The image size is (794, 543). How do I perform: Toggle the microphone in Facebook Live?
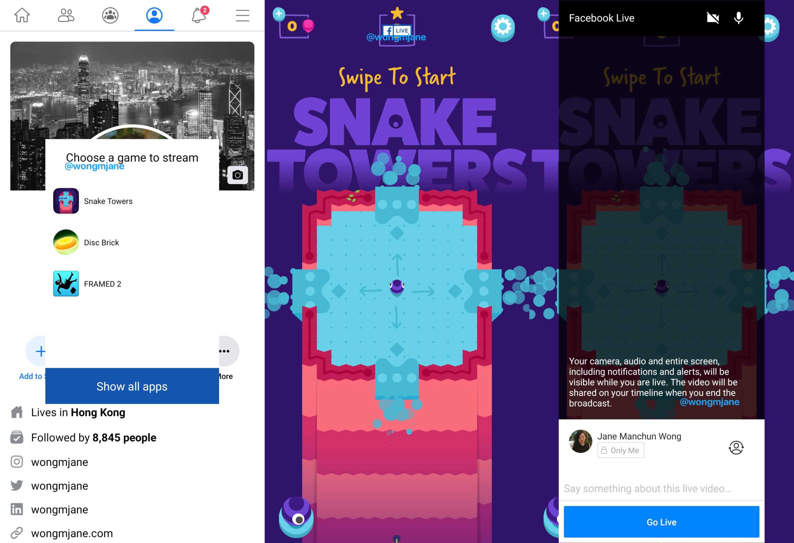(x=739, y=17)
